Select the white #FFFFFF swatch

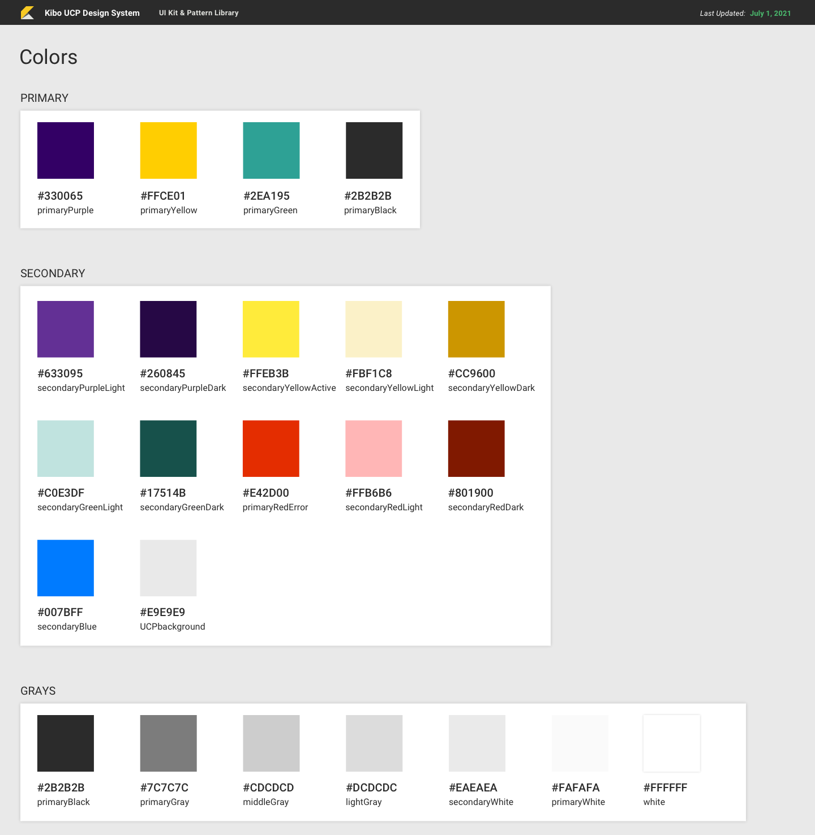pyautogui.click(x=672, y=743)
